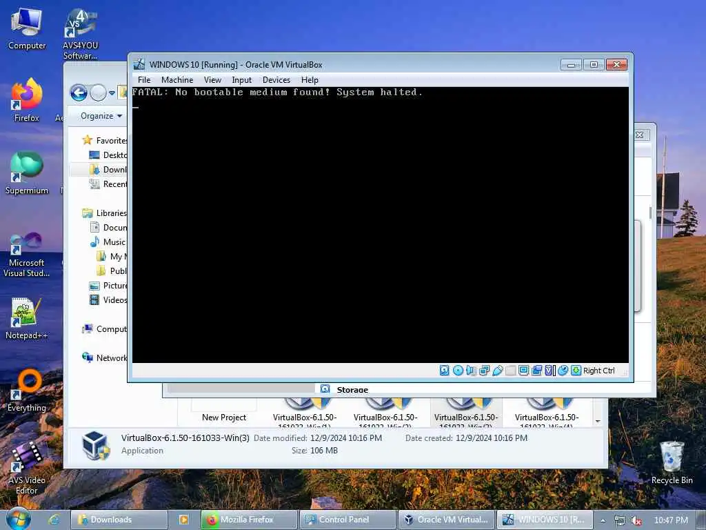Click Forward button in Downloads explorer window
Screen dimensions: 706x530
click(x=98, y=93)
